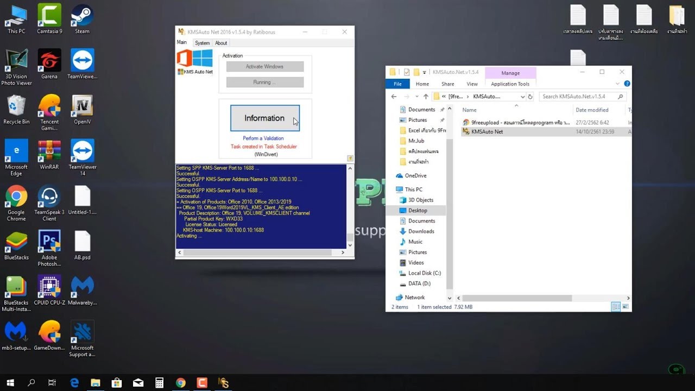The image size is (695, 391).
Task: Open the recent locations dropdown in Explorer
Action: point(416,97)
